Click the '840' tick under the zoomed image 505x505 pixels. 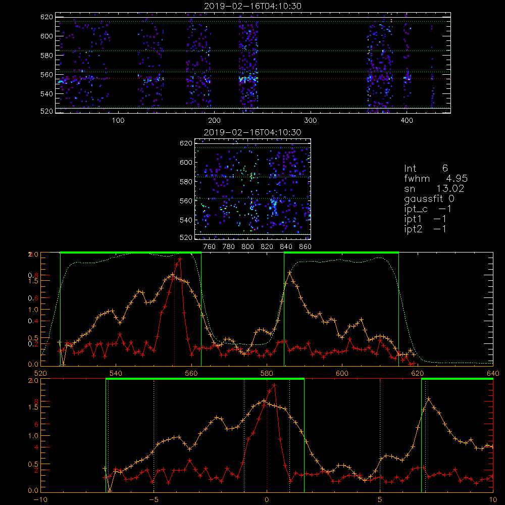pyautogui.click(x=286, y=247)
